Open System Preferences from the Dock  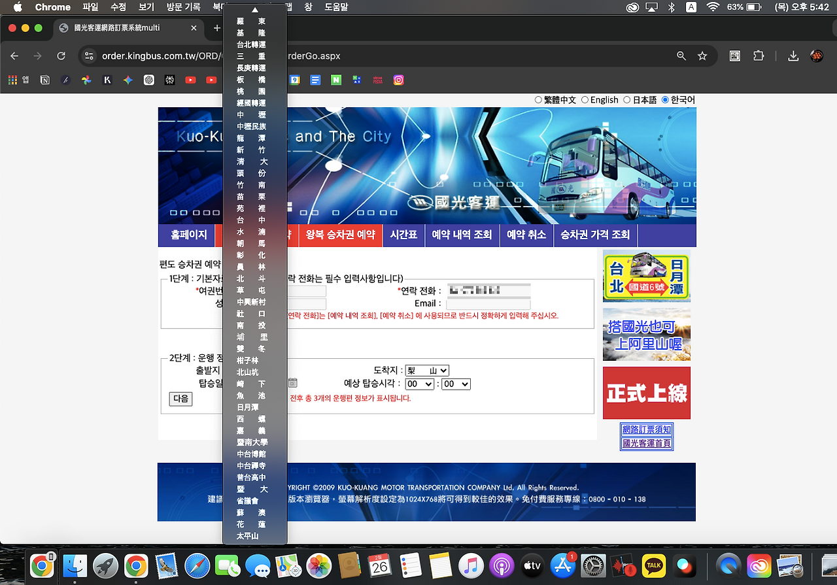coord(593,565)
